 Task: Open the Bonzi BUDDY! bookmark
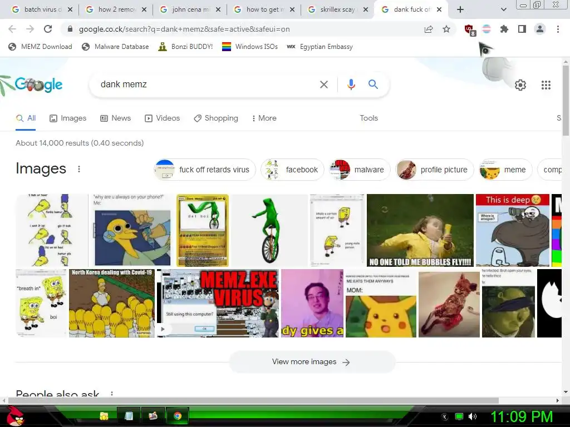pyautogui.click(x=185, y=47)
